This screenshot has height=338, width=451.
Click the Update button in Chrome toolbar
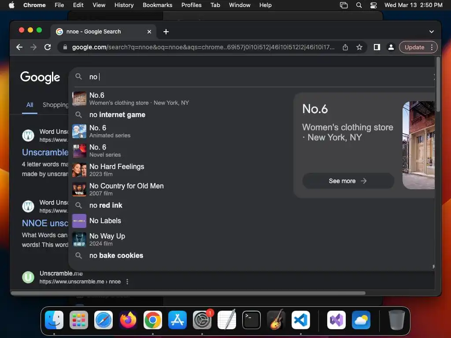point(414,47)
